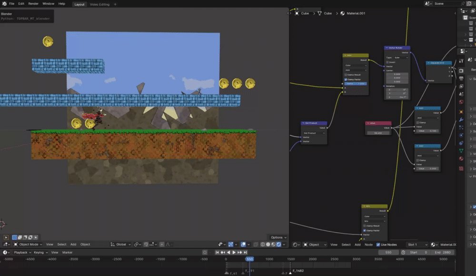Open the Dot Product operation dropdown

[314, 133]
